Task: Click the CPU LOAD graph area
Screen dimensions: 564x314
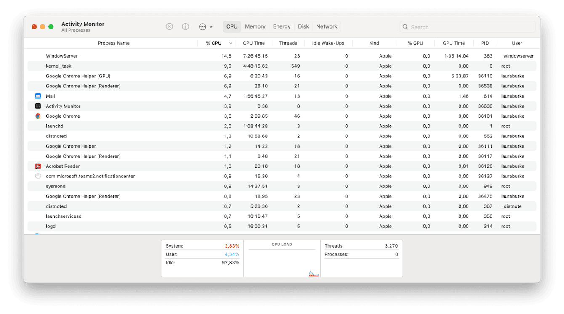Action: coord(282,259)
